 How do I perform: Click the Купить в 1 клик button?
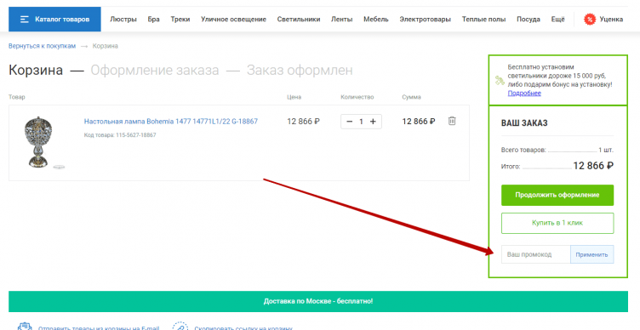coord(557,223)
